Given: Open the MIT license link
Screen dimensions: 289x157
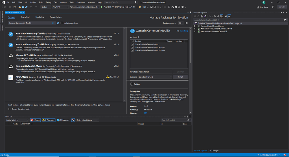Looking at the screenshot, I should [x=146, y=113].
